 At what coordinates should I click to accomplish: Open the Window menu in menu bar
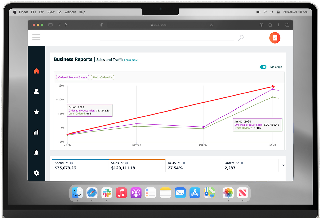tap(70, 12)
